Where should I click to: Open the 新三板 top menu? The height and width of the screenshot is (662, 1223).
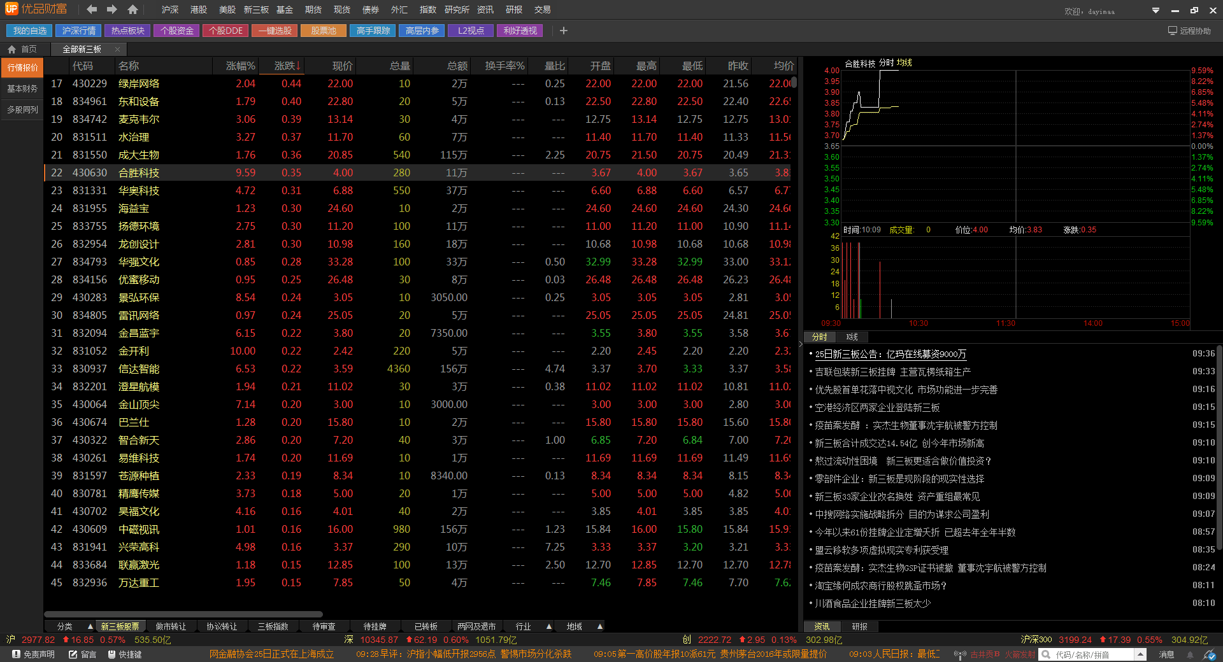tap(256, 10)
